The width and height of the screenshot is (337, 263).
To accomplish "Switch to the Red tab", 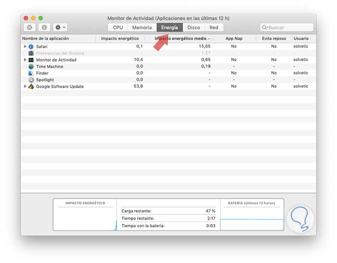I will 214,27.
